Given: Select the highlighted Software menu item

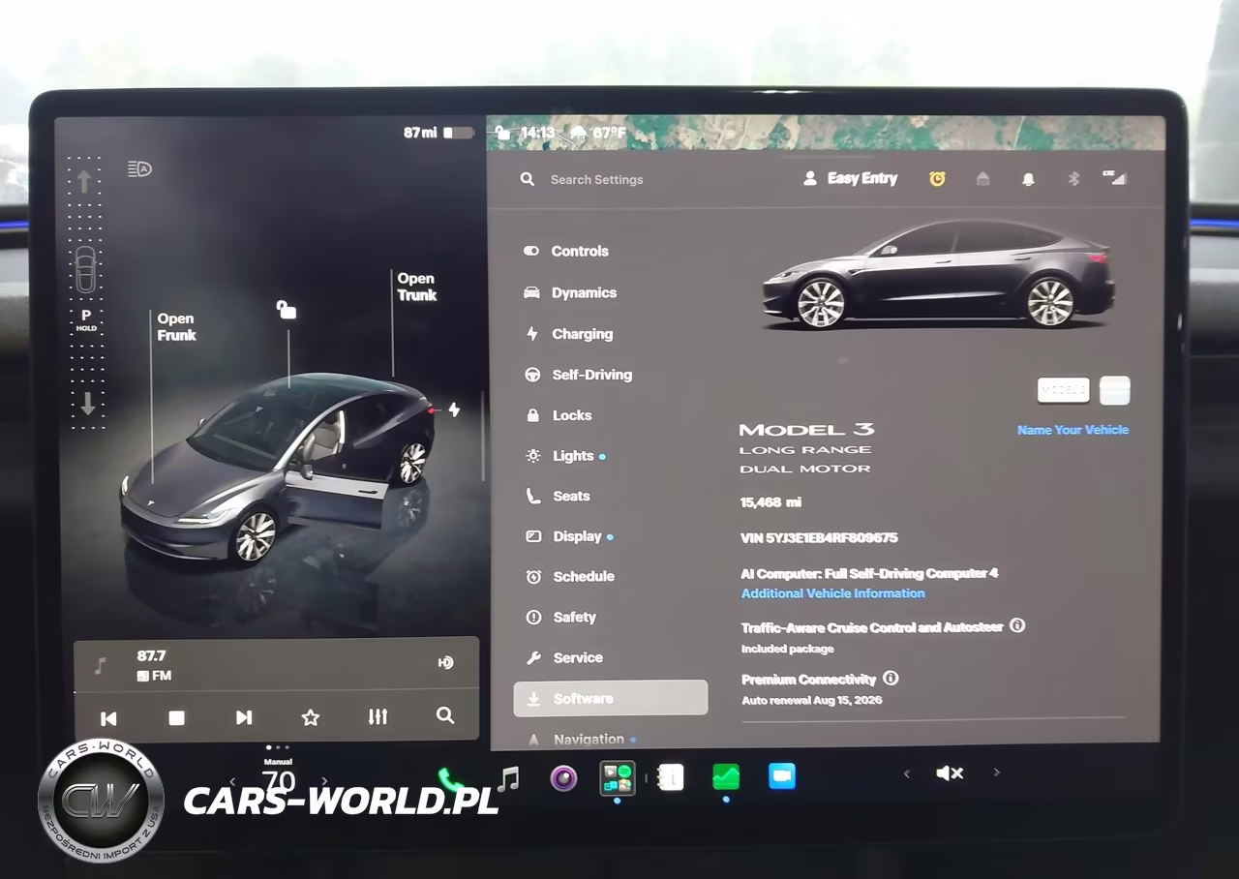Looking at the screenshot, I should 611,698.
